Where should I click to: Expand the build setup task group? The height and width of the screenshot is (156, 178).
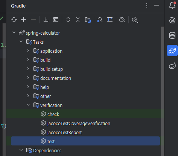click(x=28, y=69)
